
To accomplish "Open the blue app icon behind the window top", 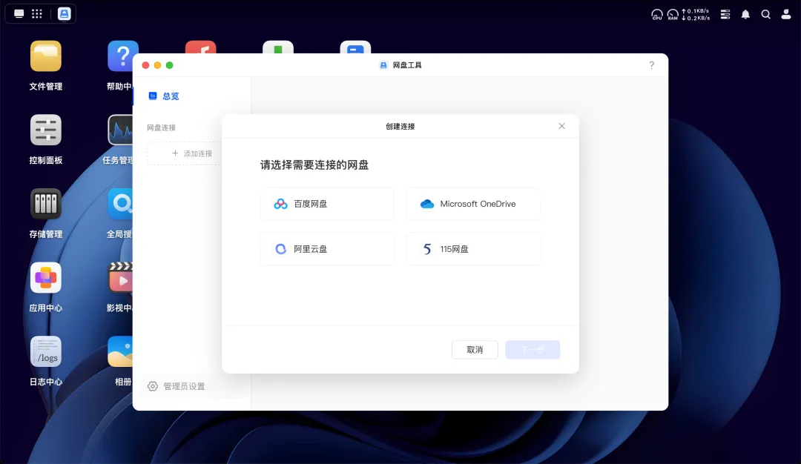I will coord(355,47).
